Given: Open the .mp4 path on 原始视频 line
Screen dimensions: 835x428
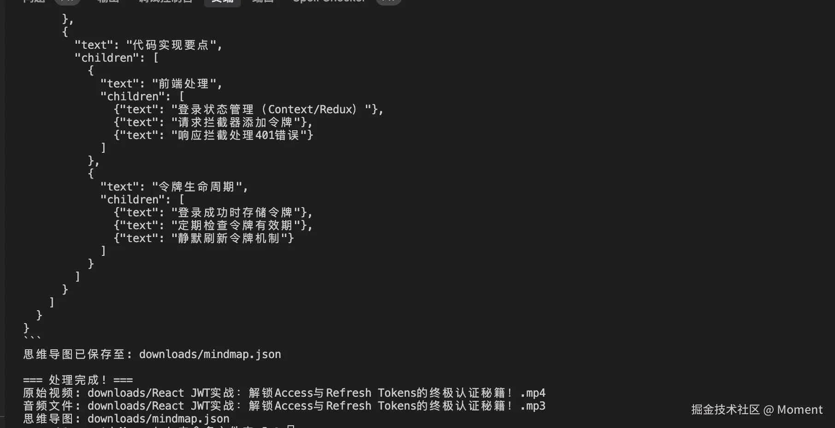Looking at the screenshot, I should pos(316,393).
